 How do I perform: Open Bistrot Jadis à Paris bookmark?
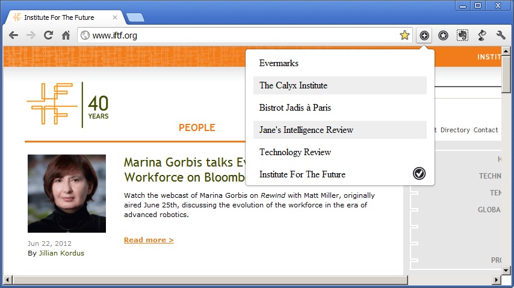point(340,108)
